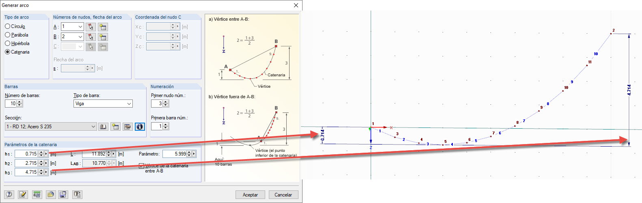Viewport: 642px width, 203px height.
Task: Open the comment editor icon at bottom
Action: pos(23,194)
